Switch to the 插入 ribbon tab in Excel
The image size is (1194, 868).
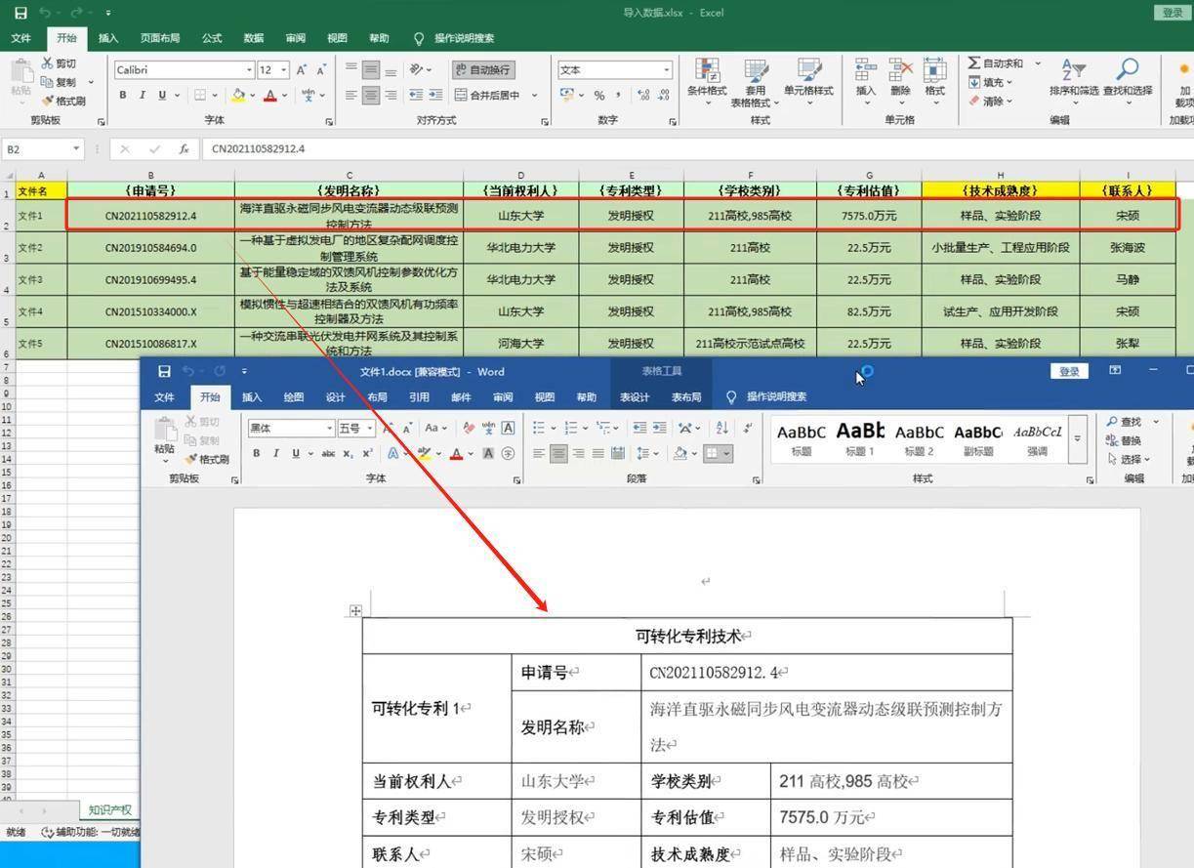click(107, 38)
